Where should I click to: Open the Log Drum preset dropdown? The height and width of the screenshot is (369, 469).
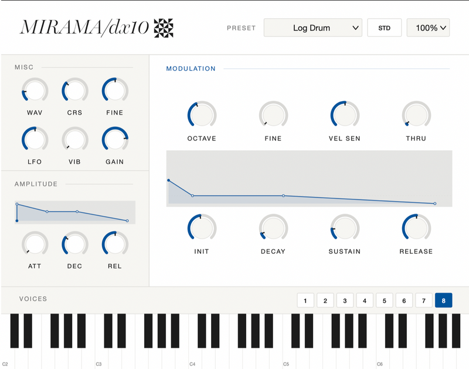313,27
